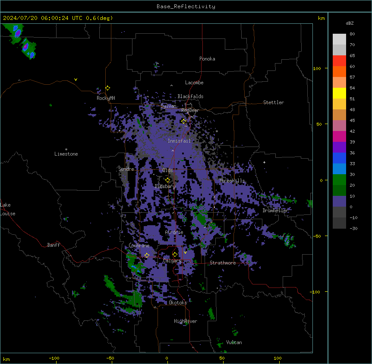Click the purple 10 dBZ legend swatch
The image size is (372, 364).
pyautogui.click(x=339, y=201)
